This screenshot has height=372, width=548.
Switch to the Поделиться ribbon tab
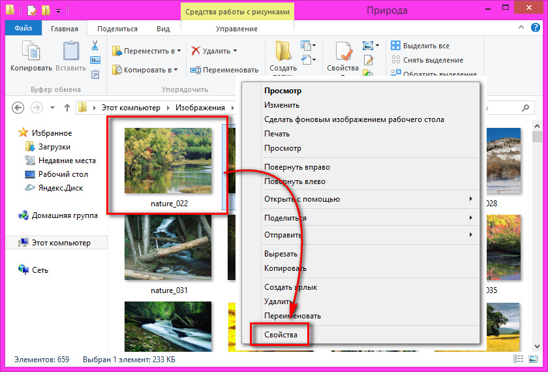(x=117, y=29)
